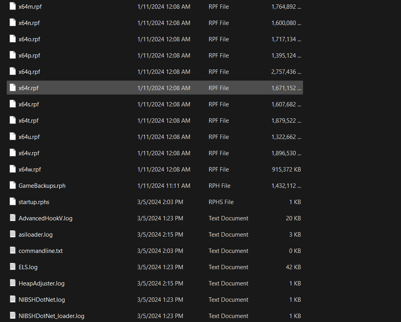Viewport: 401px width, 322px height.
Task: Select the x64n.rpf file name
Action: pos(29,23)
